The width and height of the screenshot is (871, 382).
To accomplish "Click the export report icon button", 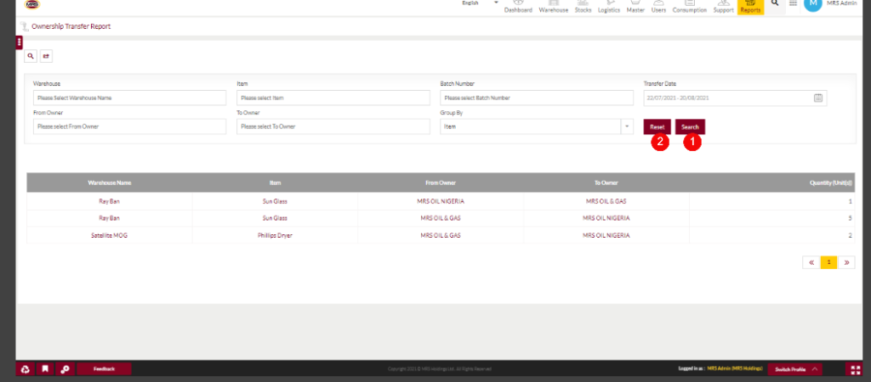I will (x=46, y=56).
